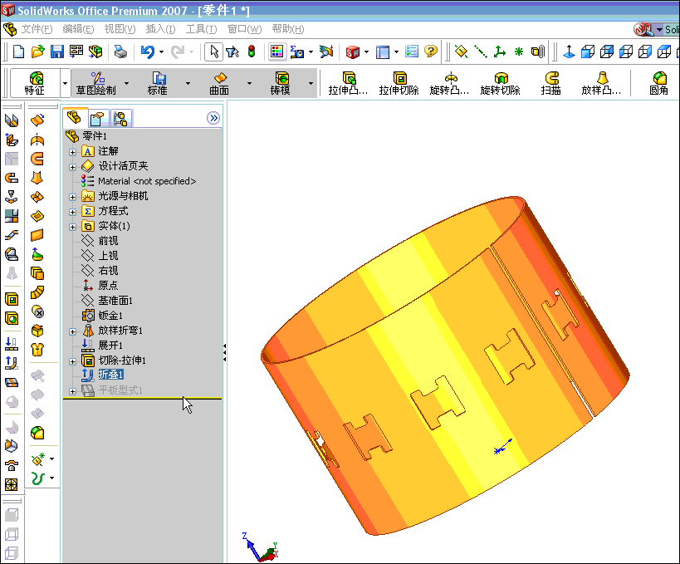Screen dimensions: 680x564
Task: Click the yellow rollback bar in feature tree
Action: pyautogui.click(x=142, y=398)
